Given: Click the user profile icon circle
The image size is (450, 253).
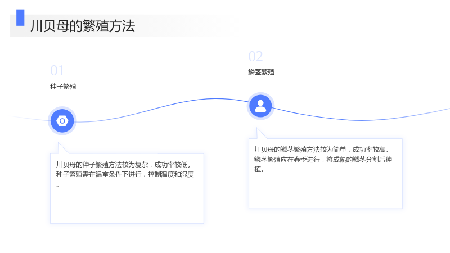Looking at the screenshot, I should 260,106.
